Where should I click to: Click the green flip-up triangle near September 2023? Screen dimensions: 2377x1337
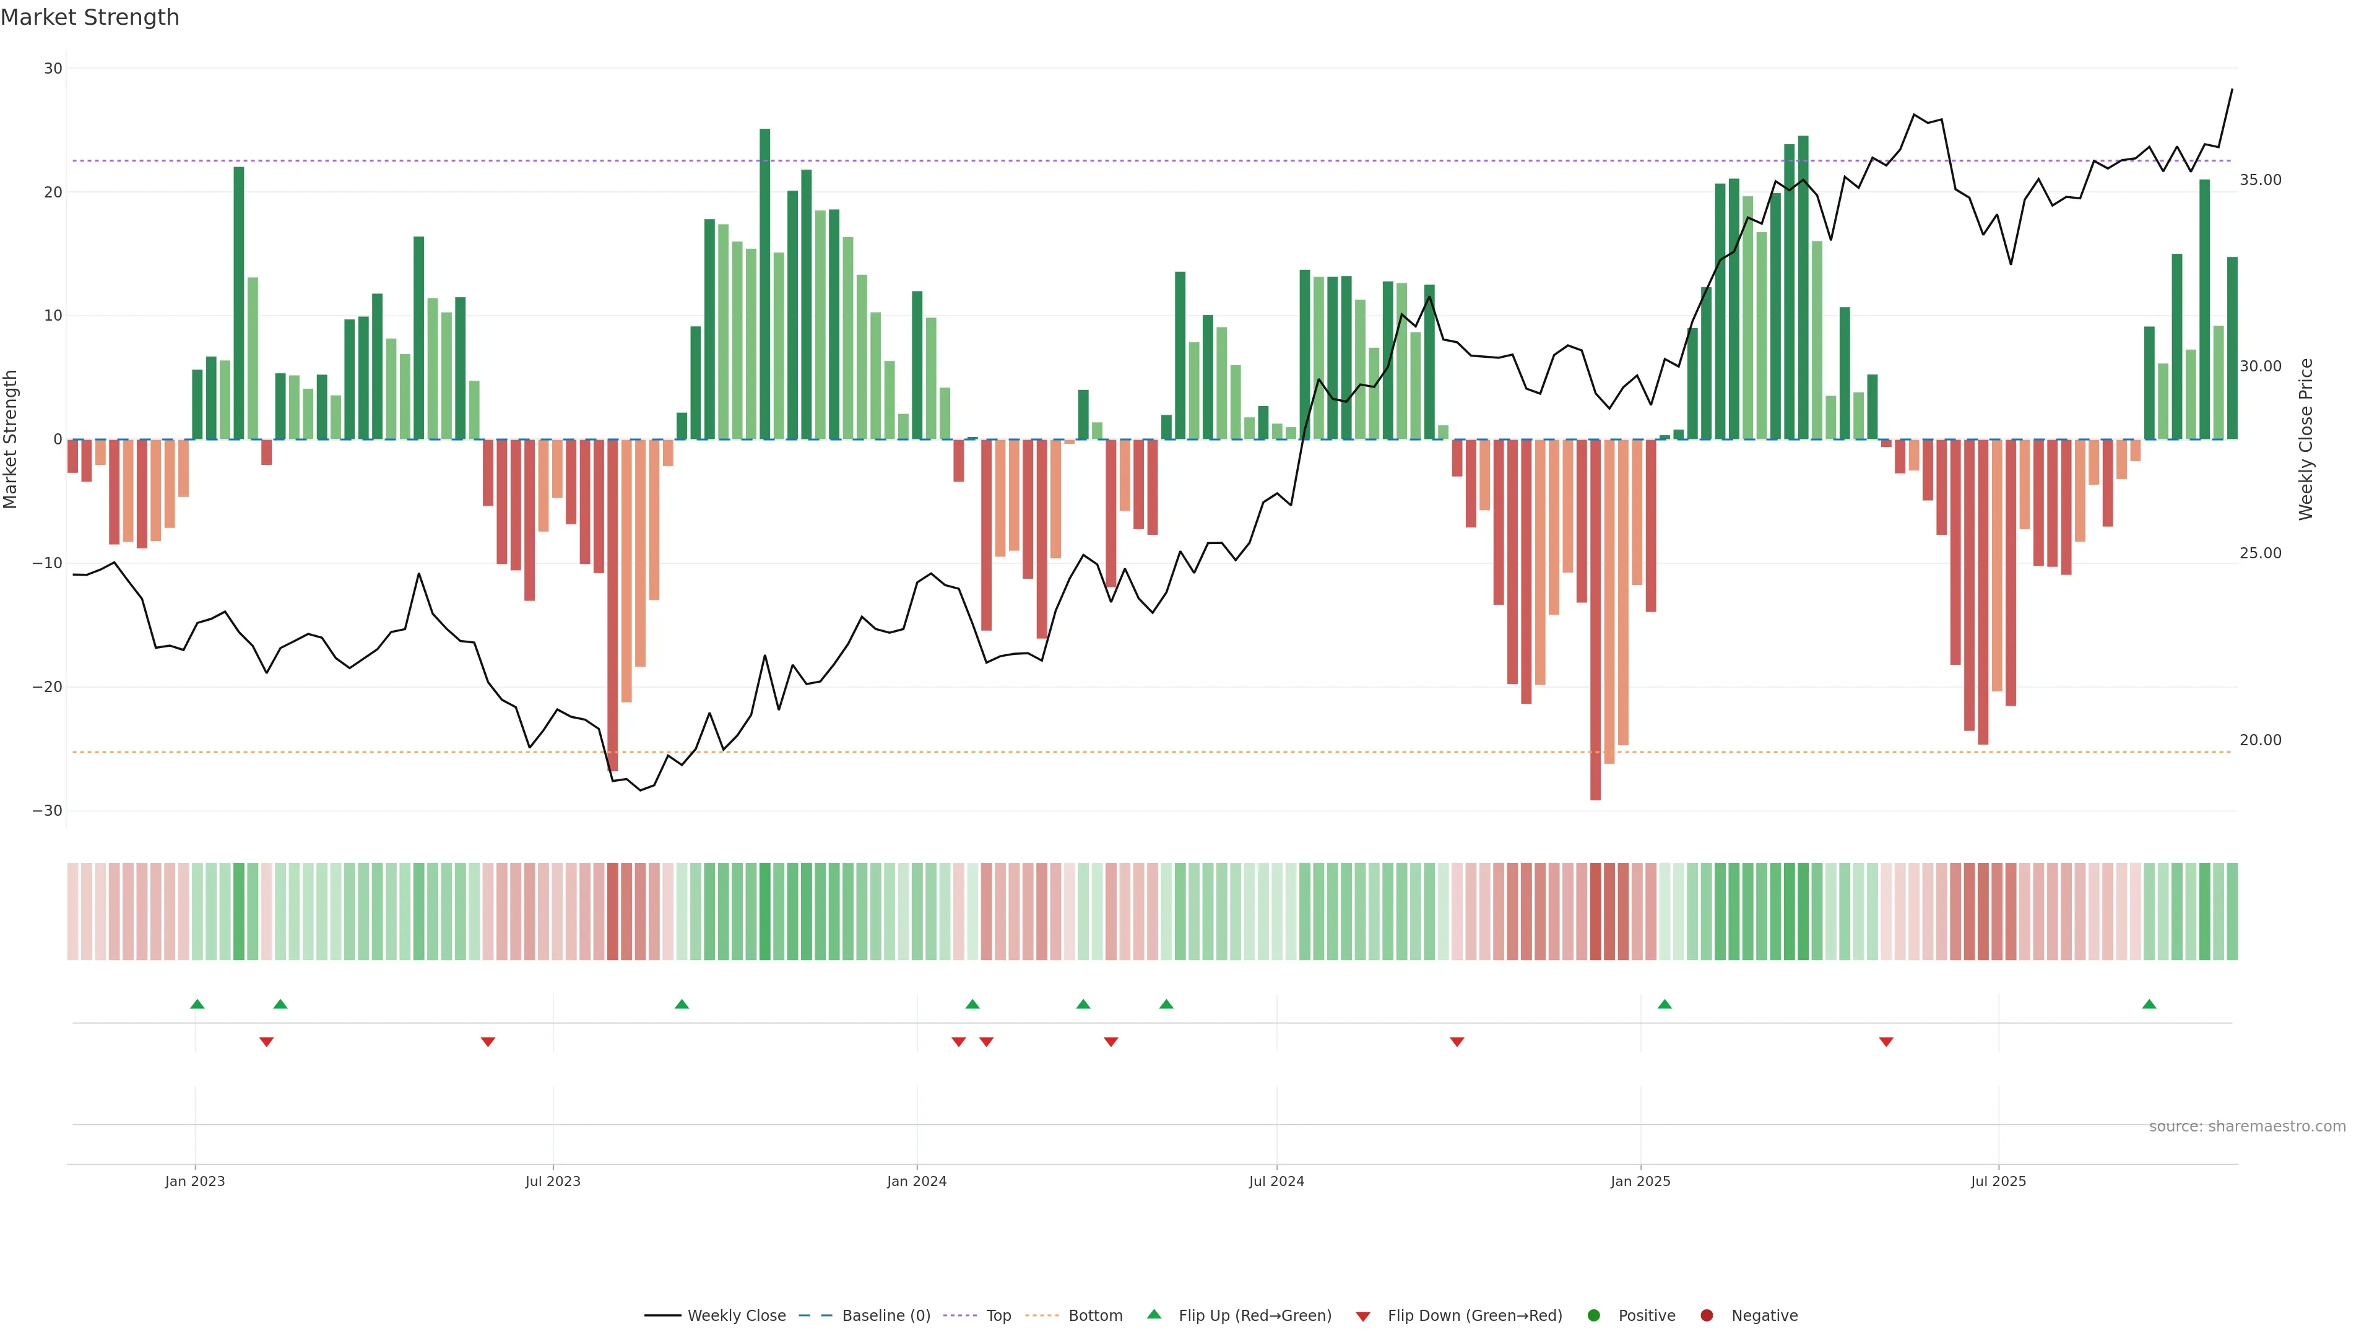click(682, 1004)
